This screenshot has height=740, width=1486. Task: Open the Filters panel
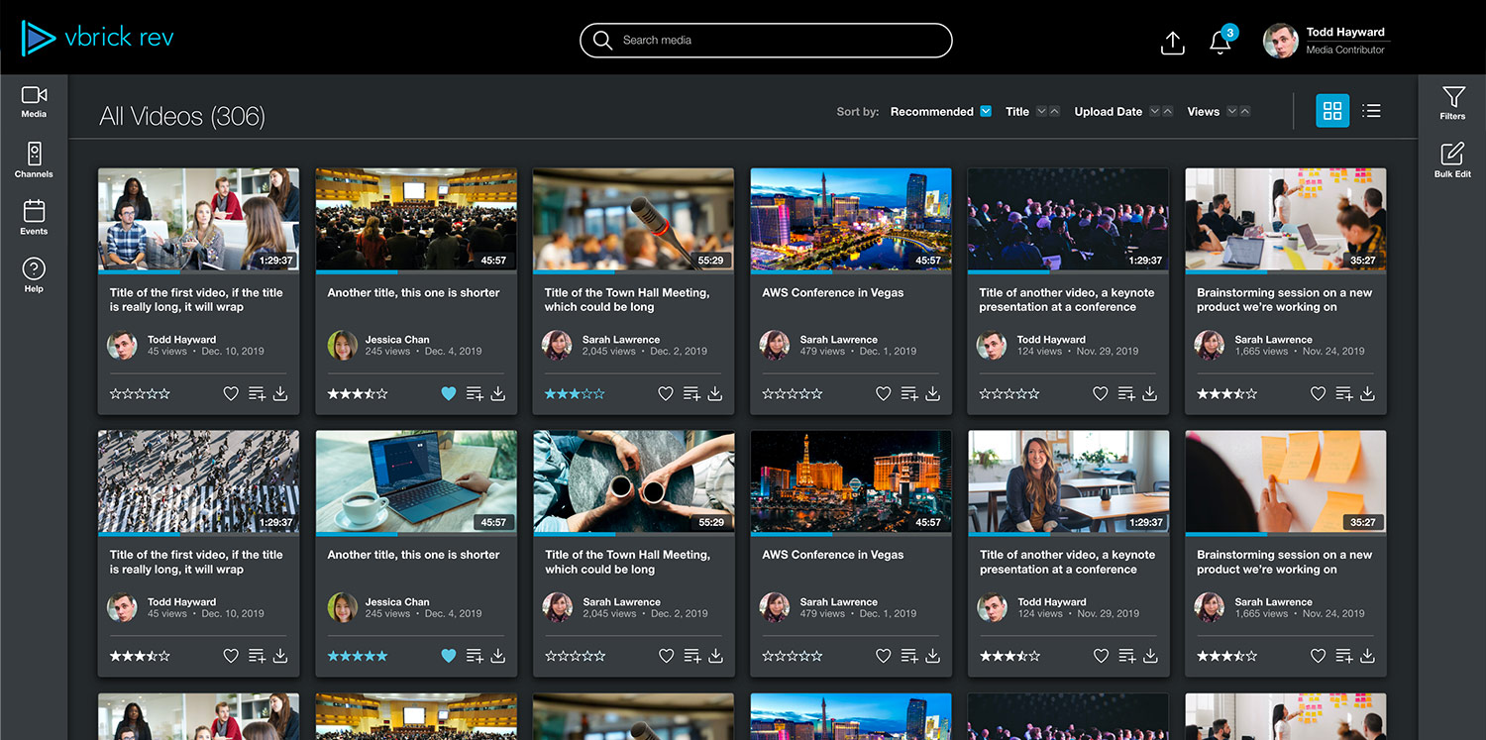coord(1452,103)
